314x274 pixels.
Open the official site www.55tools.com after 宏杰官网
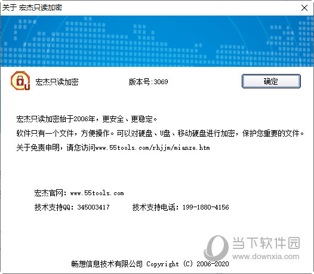click(97, 193)
